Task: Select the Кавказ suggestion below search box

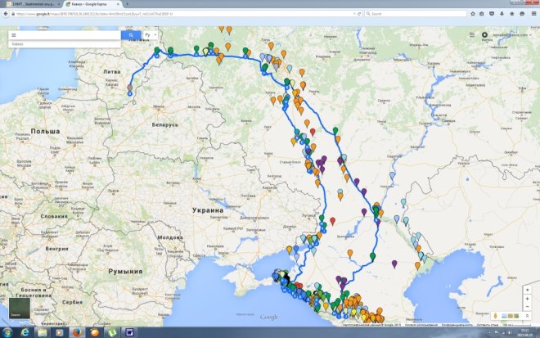Action: (65, 44)
